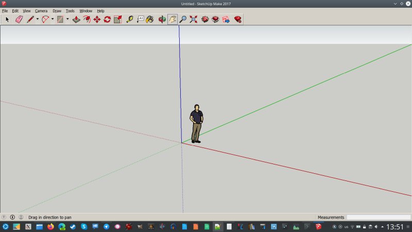Open the 3D Warehouse icon
Image resolution: width=412 pixels, height=232 pixels.
pyautogui.click(x=205, y=20)
